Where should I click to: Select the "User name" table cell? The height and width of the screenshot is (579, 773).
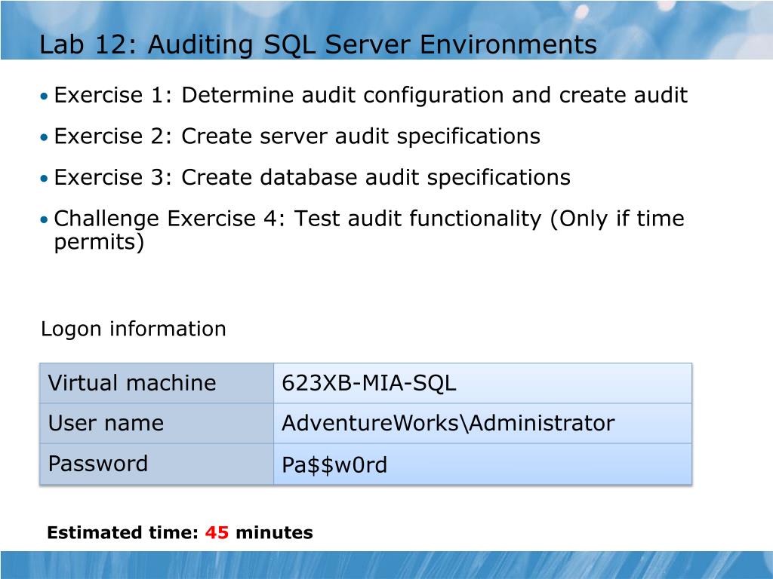pyautogui.click(x=157, y=424)
